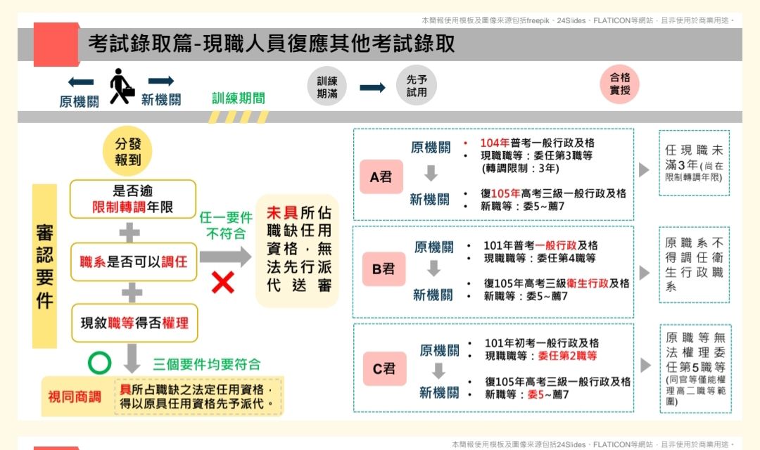Click the 任現職未滿3年 result box
This screenshot has width=760, height=450.
[x=693, y=163]
